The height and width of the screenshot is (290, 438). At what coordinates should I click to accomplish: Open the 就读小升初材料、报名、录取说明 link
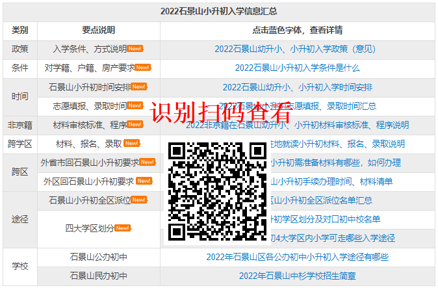pos(338,144)
